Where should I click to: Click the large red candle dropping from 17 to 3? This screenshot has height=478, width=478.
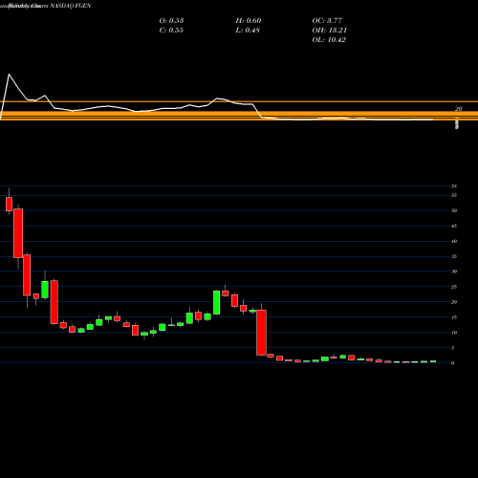click(261, 333)
